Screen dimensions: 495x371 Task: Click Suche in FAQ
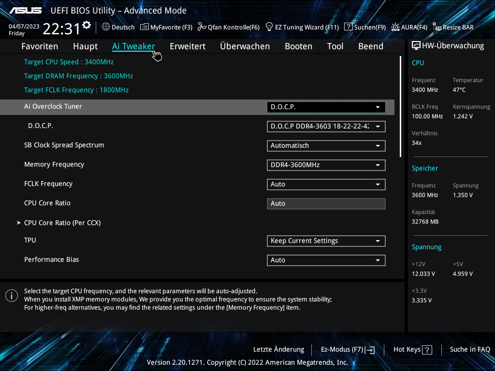point(470,350)
